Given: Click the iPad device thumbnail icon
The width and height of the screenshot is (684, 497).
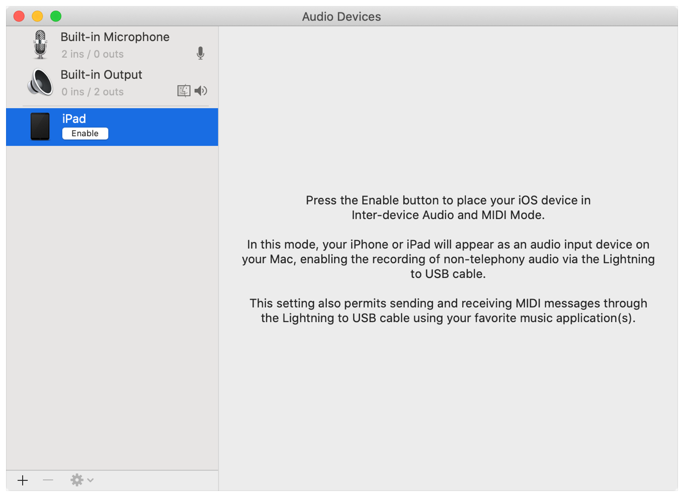Looking at the screenshot, I should pyautogui.click(x=40, y=126).
